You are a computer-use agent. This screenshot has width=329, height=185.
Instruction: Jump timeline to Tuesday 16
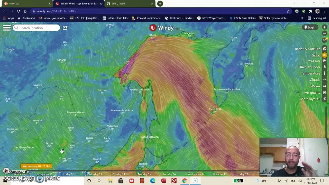169,174
